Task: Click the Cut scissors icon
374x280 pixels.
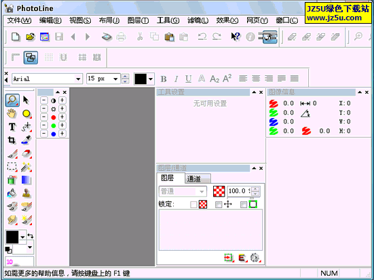Action: point(140,37)
